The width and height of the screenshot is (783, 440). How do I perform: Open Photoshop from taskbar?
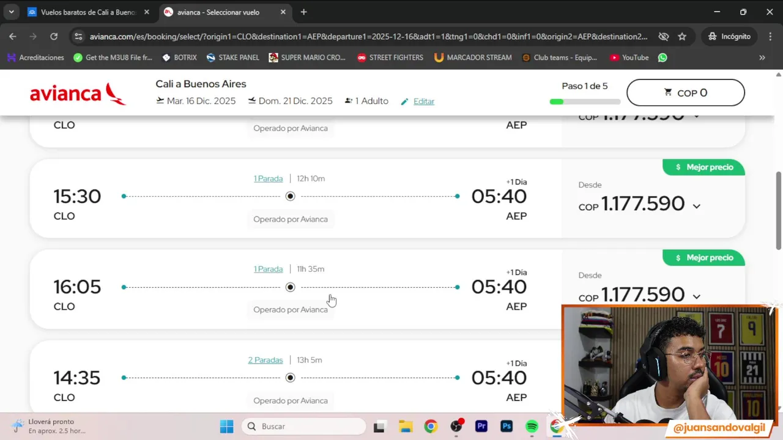click(x=507, y=427)
